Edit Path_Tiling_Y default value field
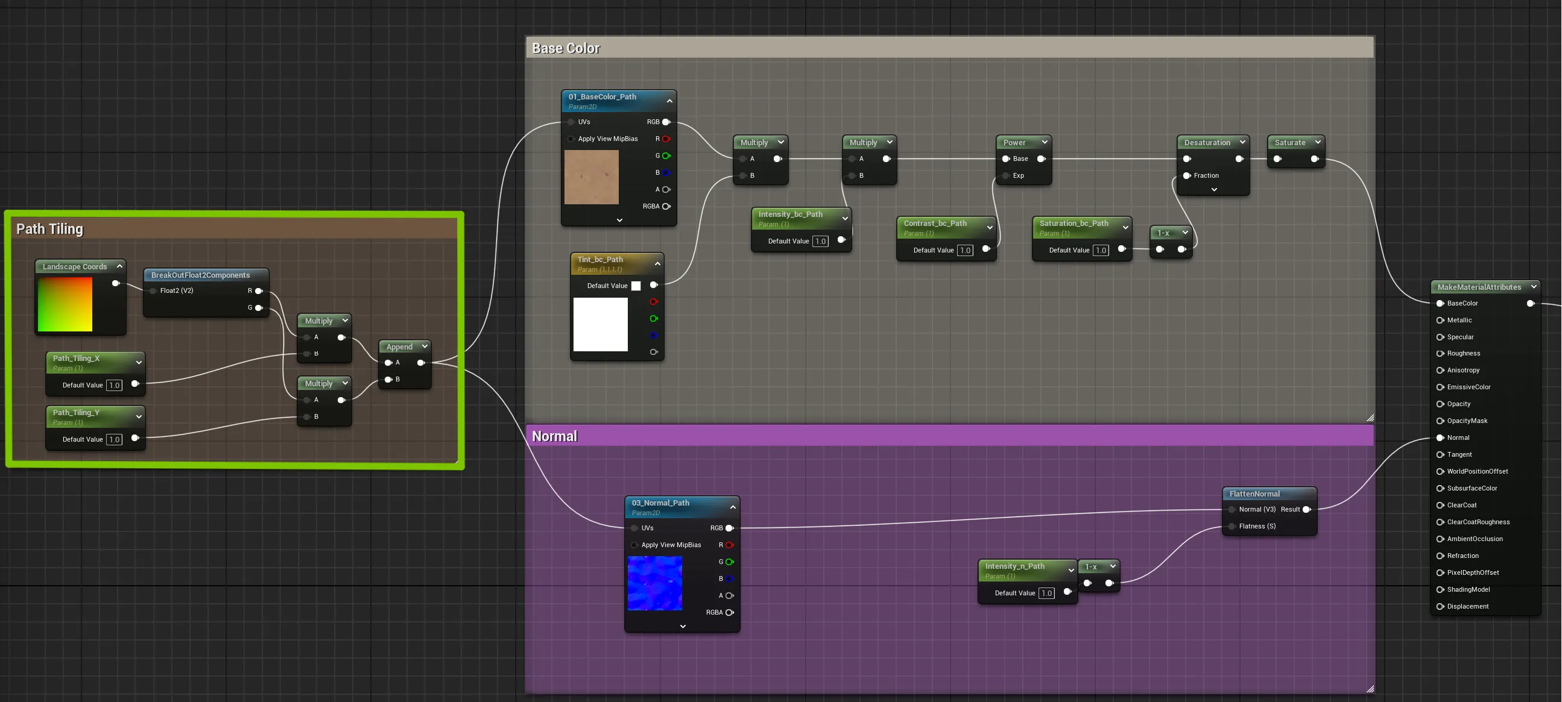1562x702 pixels. [x=114, y=440]
